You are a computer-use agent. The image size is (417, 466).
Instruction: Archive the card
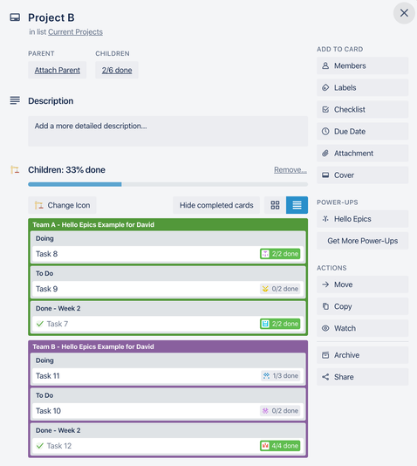[362, 355]
